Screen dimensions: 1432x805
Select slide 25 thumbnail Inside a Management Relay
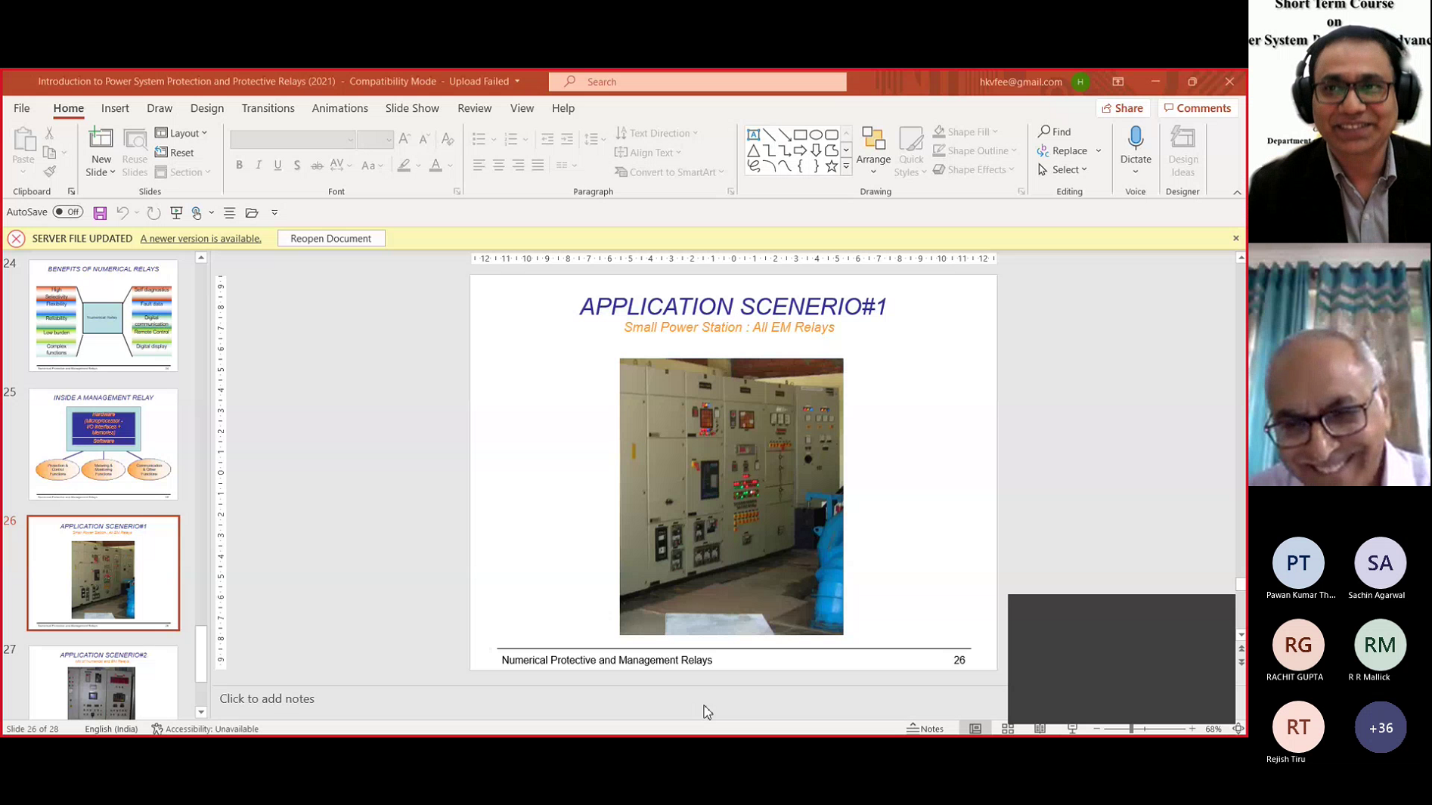104,444
